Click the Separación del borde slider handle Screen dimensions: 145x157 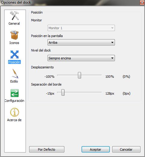(63, 92)
